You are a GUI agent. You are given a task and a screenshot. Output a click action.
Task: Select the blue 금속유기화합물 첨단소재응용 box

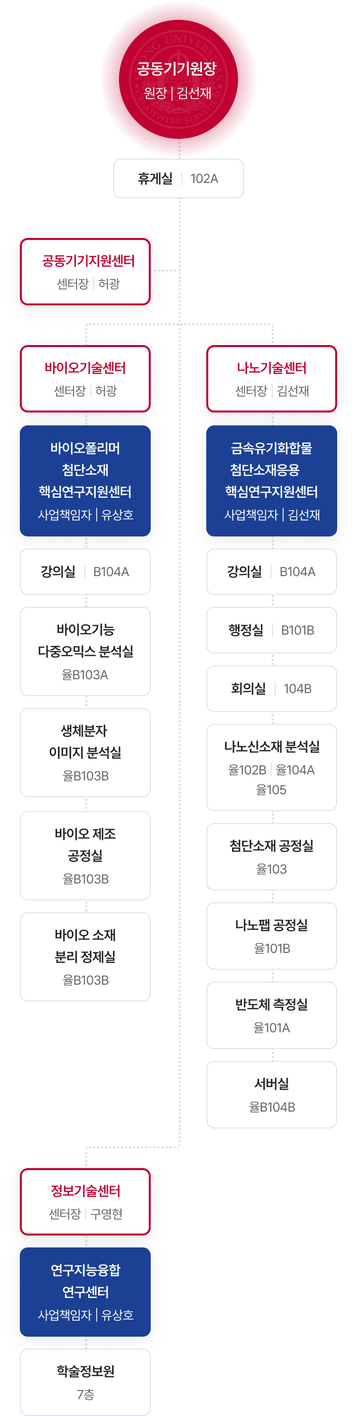point(272,481)
